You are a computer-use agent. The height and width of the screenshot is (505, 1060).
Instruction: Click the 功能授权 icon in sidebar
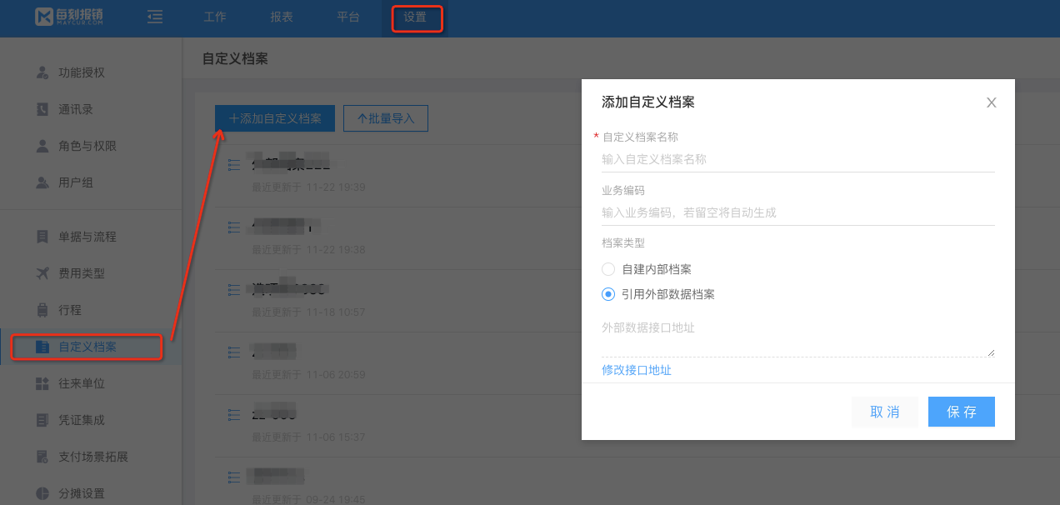[42, 72]
